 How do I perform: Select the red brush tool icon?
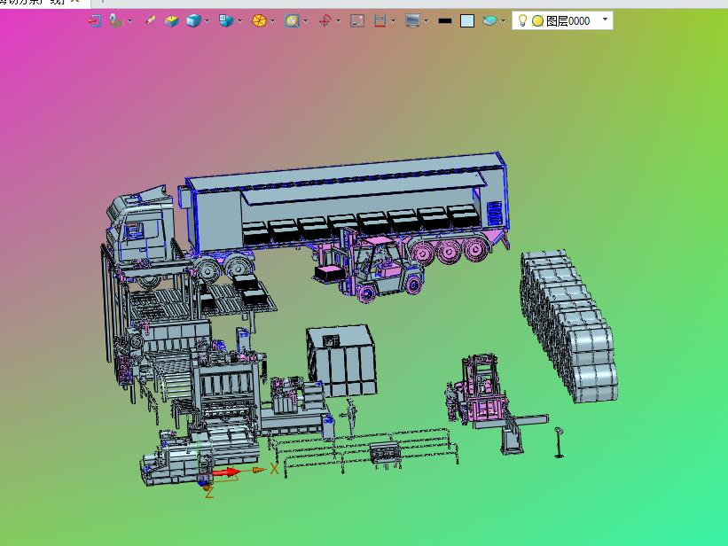tap(150, 20)
